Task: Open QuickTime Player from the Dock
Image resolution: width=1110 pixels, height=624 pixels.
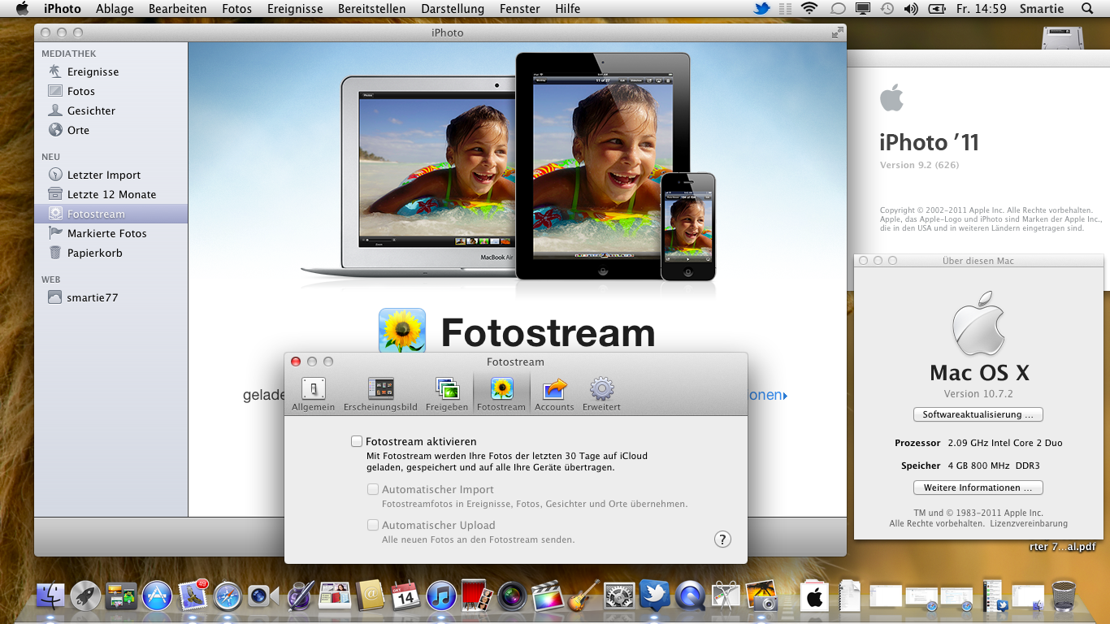Action: (691, 596)
